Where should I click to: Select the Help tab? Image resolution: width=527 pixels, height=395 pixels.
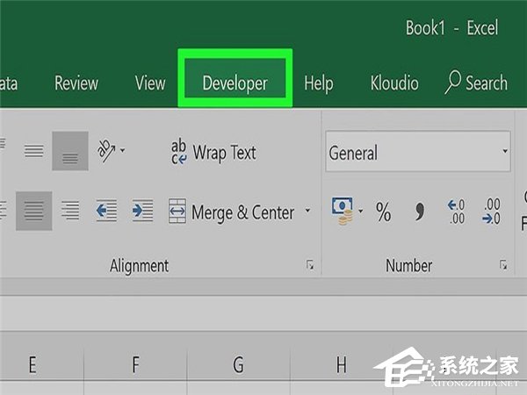coord(319,83)
